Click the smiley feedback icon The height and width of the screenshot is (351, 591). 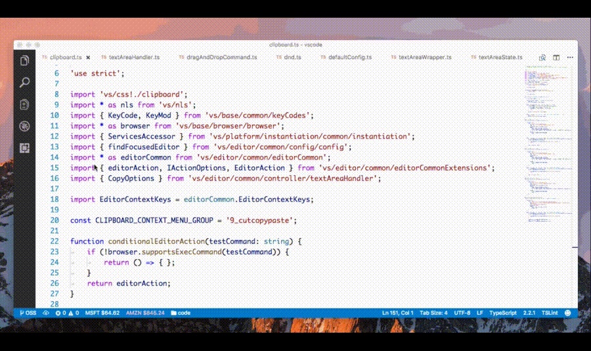click(567, 313)
